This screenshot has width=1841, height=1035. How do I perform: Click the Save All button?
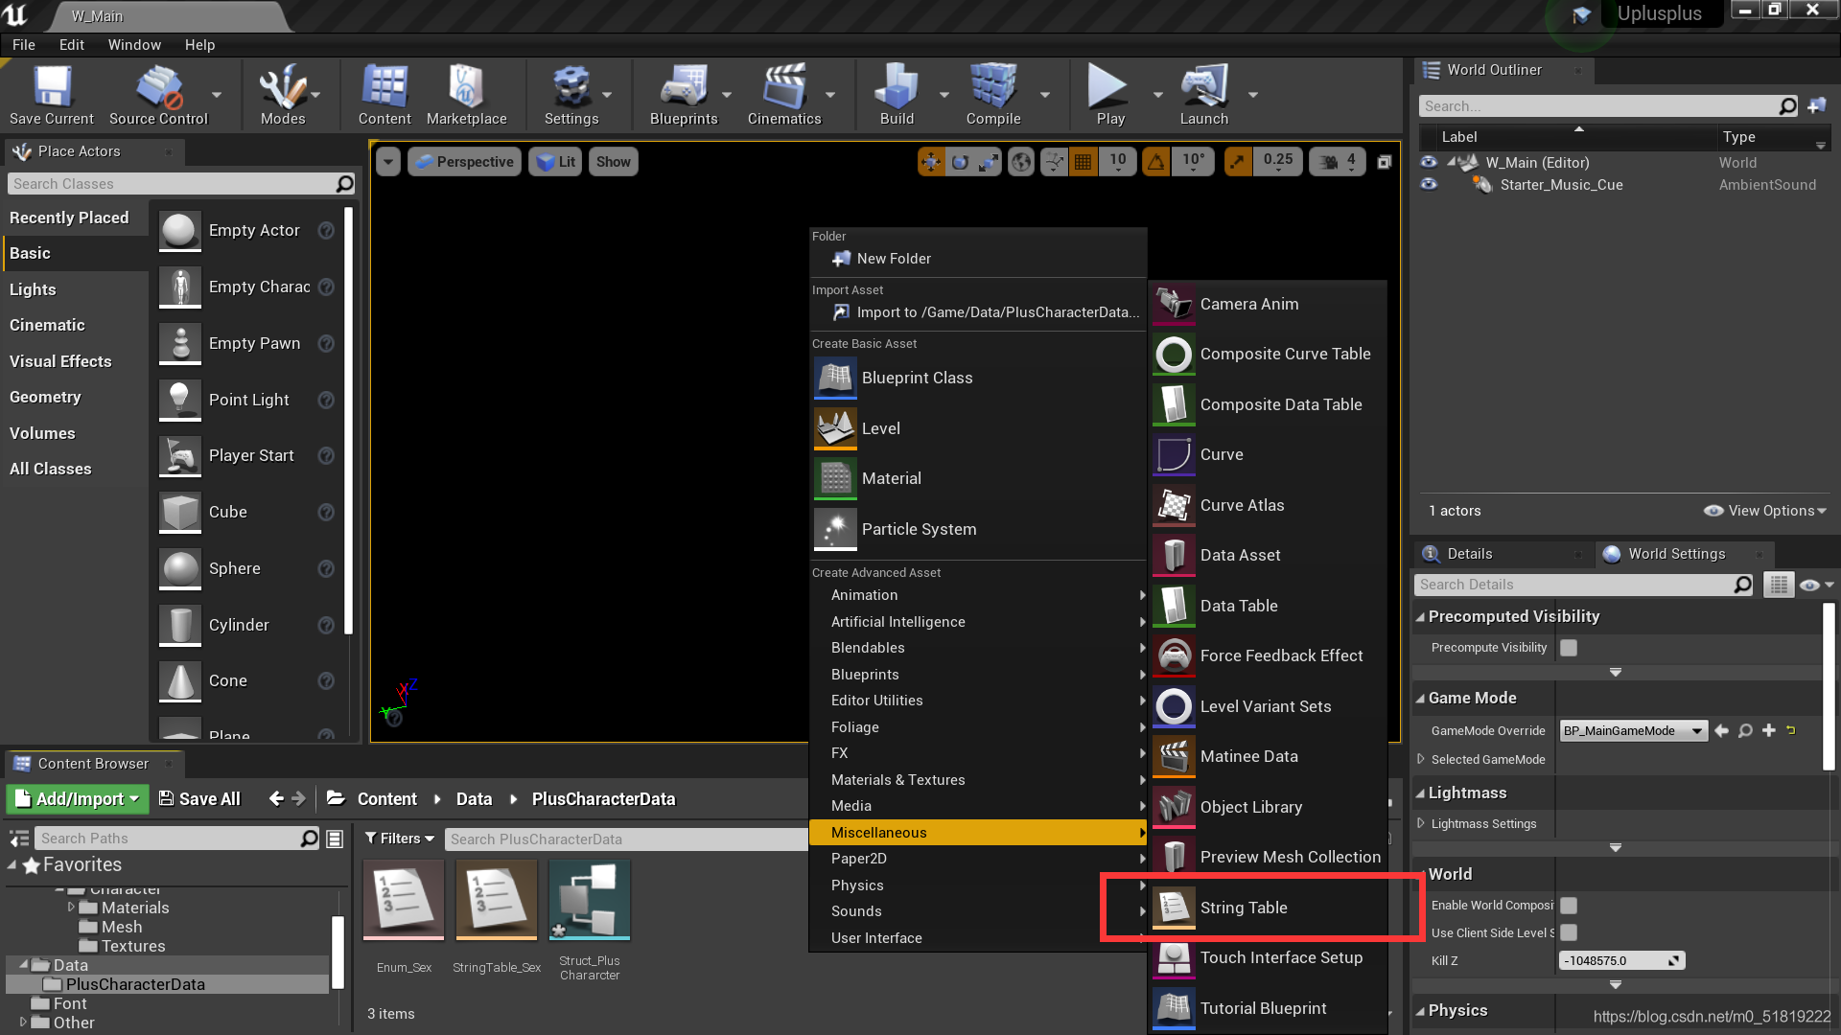pos(199,799)
